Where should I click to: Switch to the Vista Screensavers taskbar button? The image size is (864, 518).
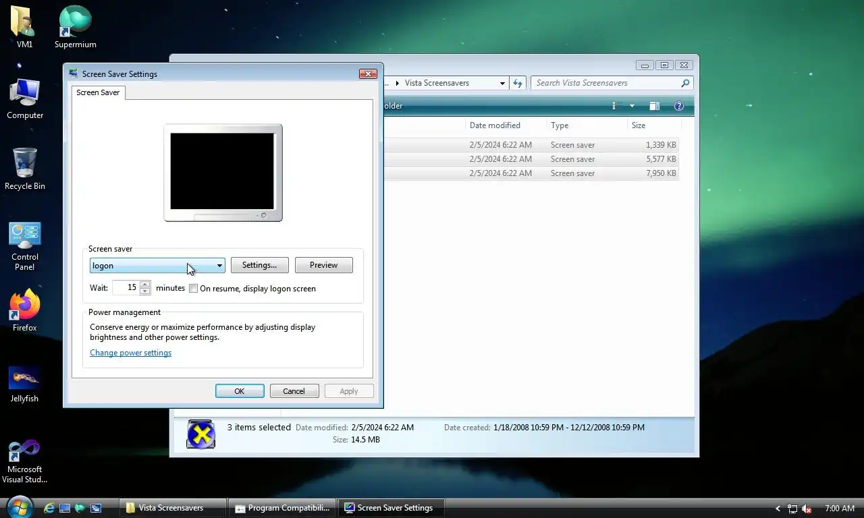(172, 508)
